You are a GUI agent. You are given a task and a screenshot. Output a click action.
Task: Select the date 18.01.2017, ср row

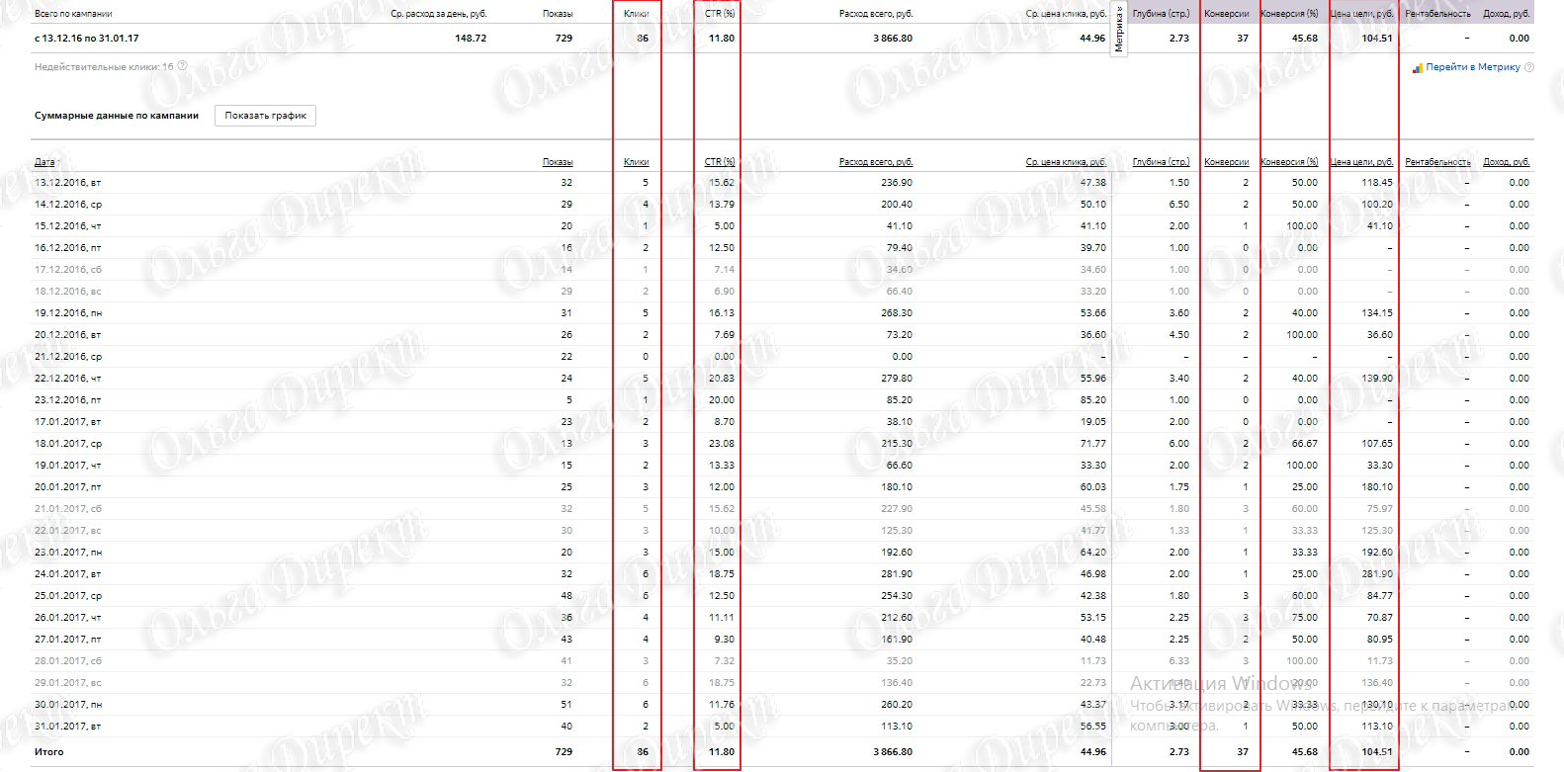(x=782, y=444)
